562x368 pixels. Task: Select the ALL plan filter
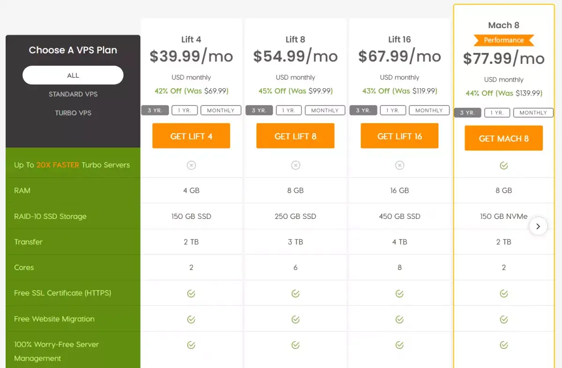coord(73,75)
